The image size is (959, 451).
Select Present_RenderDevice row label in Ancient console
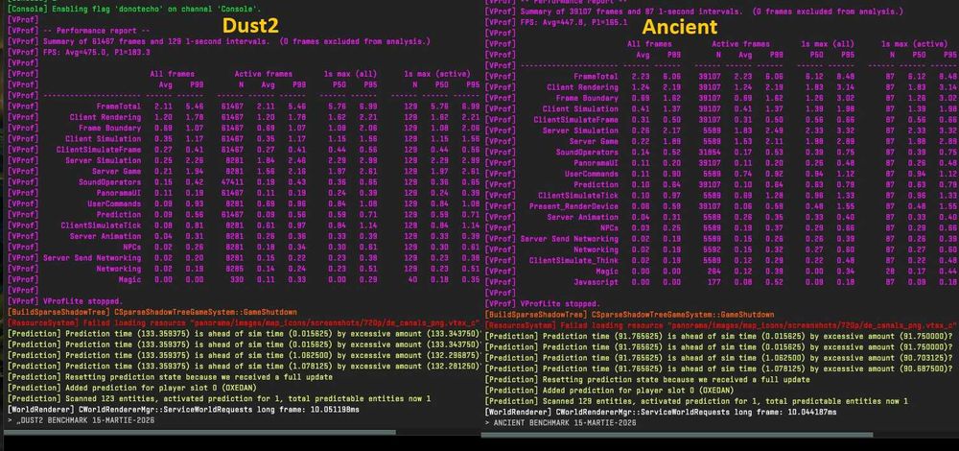[x=573, y=206]
